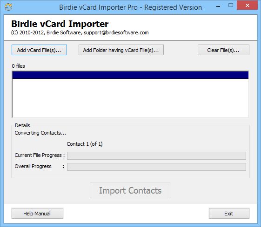Click the empty white area of file list

(x=130, y=98)
